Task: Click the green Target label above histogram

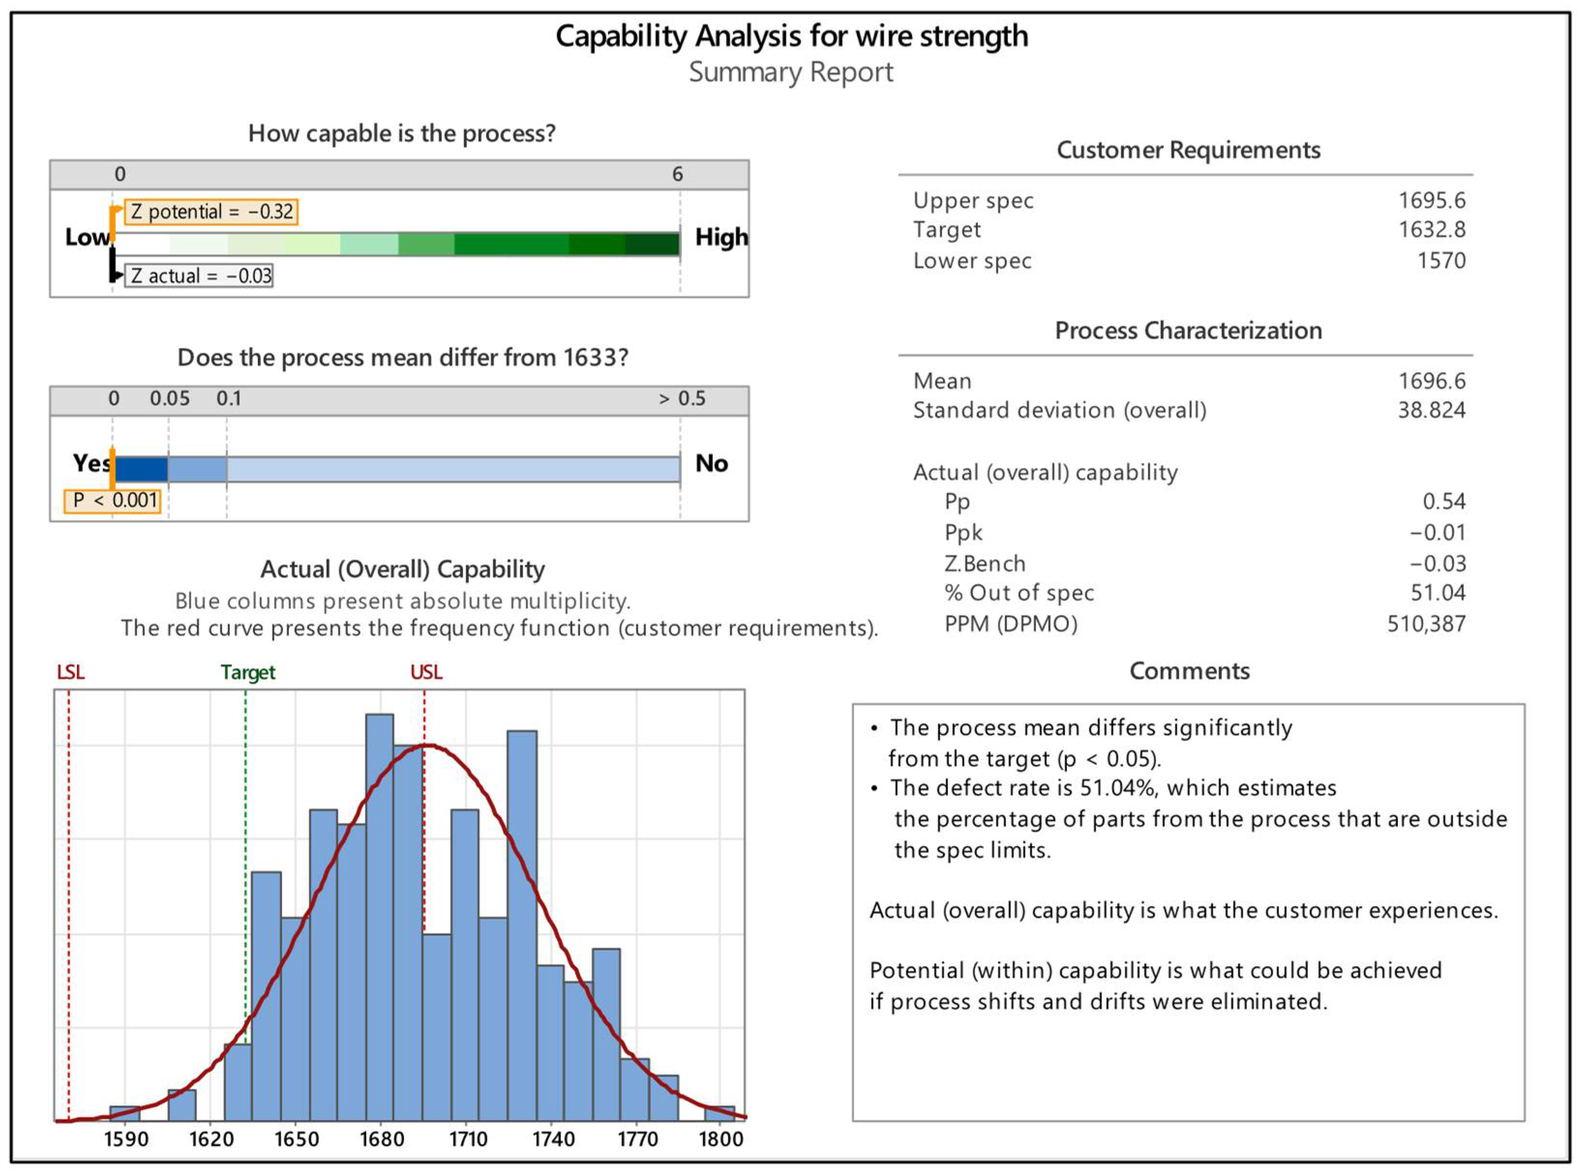Action: coord(247,672)
